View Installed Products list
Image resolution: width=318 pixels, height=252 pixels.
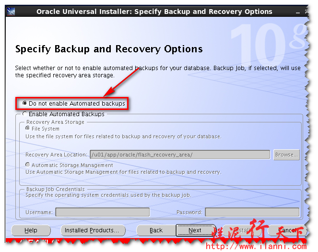coord(93,230)
